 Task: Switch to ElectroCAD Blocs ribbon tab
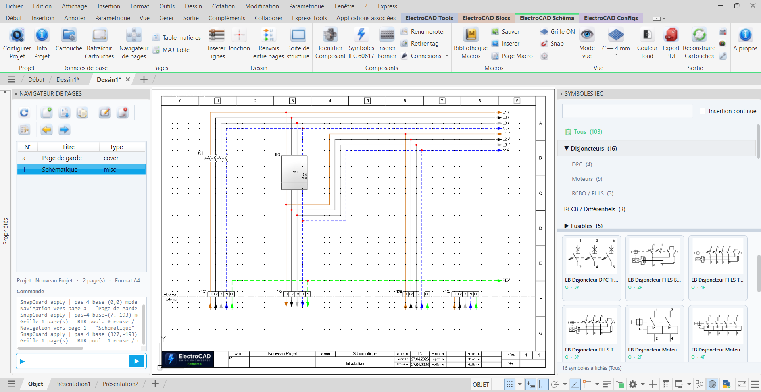pos(486,18)
